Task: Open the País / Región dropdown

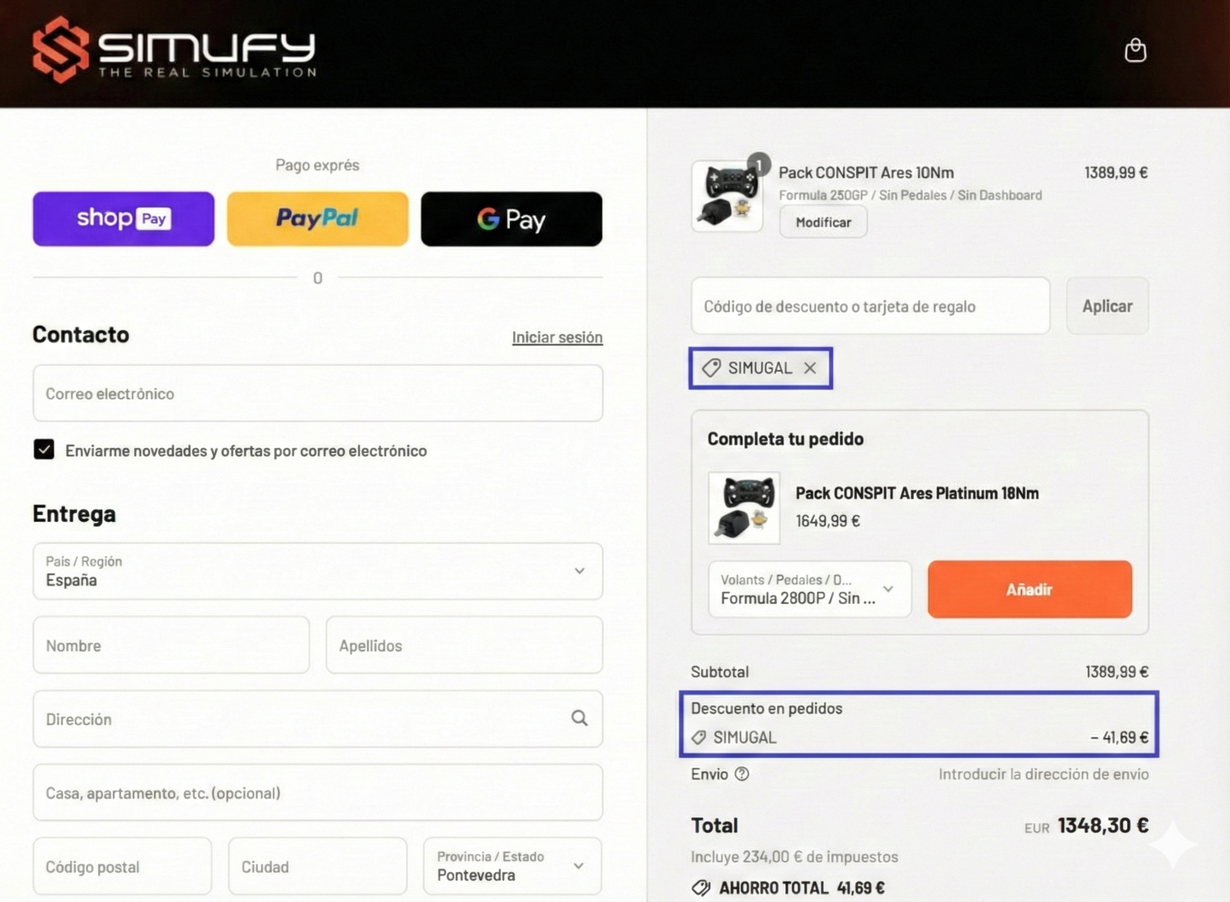Action: (318, 571)
